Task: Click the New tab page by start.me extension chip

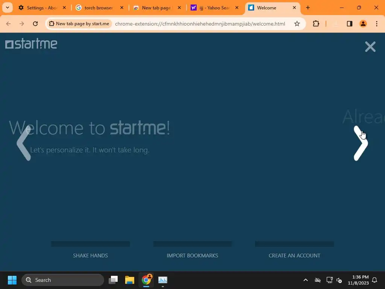Action: tap(79, 24)
